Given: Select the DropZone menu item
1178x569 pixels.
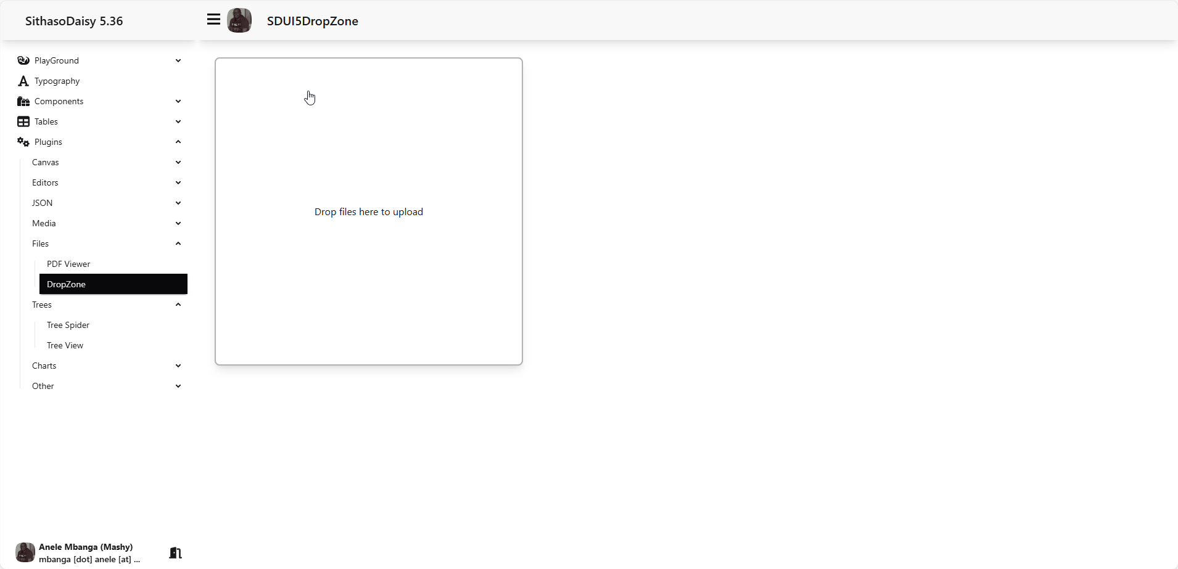Looking at the screenshot, I should pyautogui.click(x=113, y=284).
